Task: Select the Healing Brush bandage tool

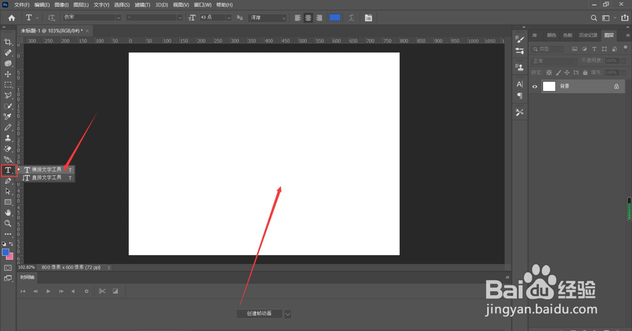Action: [8, 52]
